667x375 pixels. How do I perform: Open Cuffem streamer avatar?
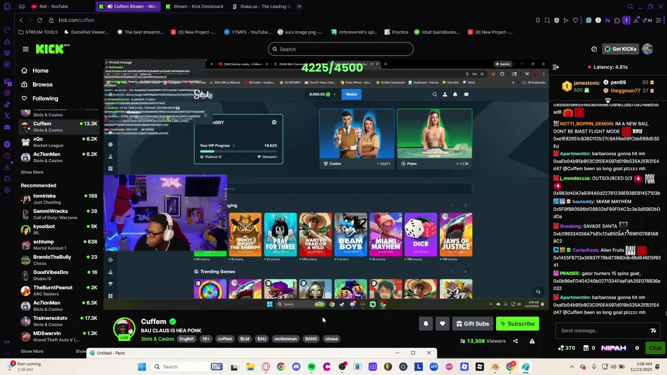tap(125, 329)
